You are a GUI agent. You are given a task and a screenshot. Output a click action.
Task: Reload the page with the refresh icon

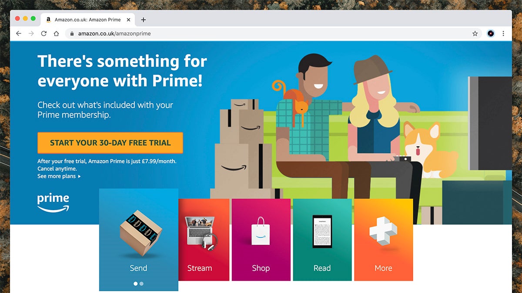(x=43, y=33)
